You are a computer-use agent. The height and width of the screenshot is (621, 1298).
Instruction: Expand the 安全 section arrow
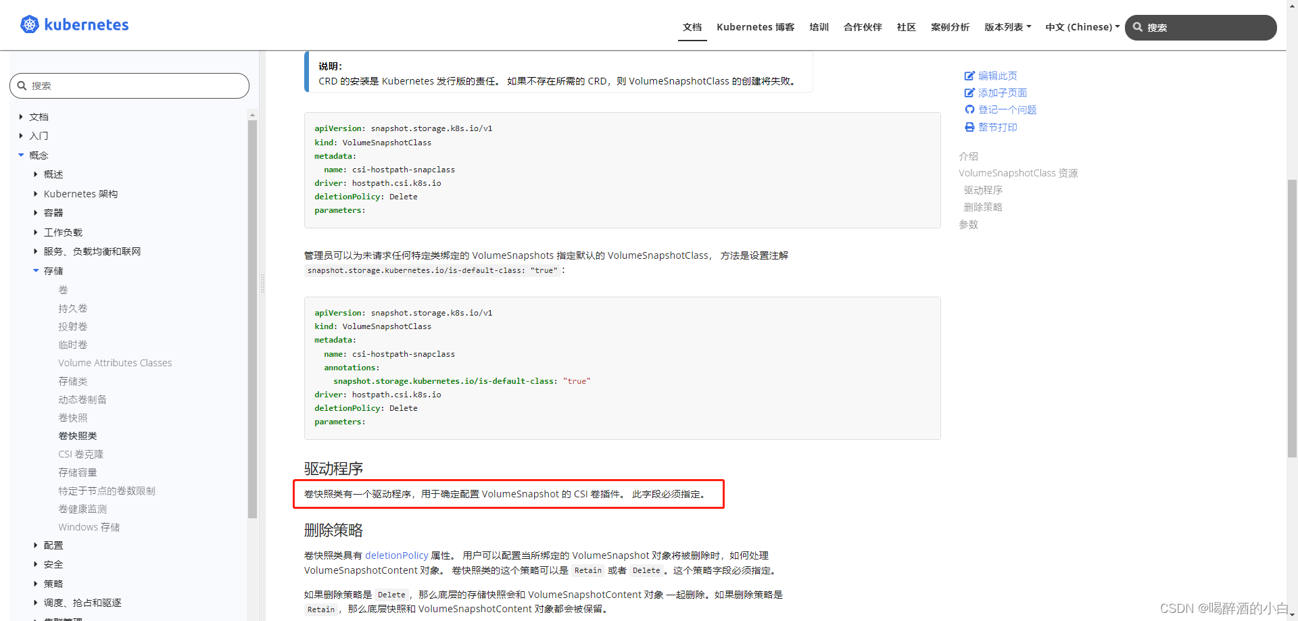[x=36, y=564]
